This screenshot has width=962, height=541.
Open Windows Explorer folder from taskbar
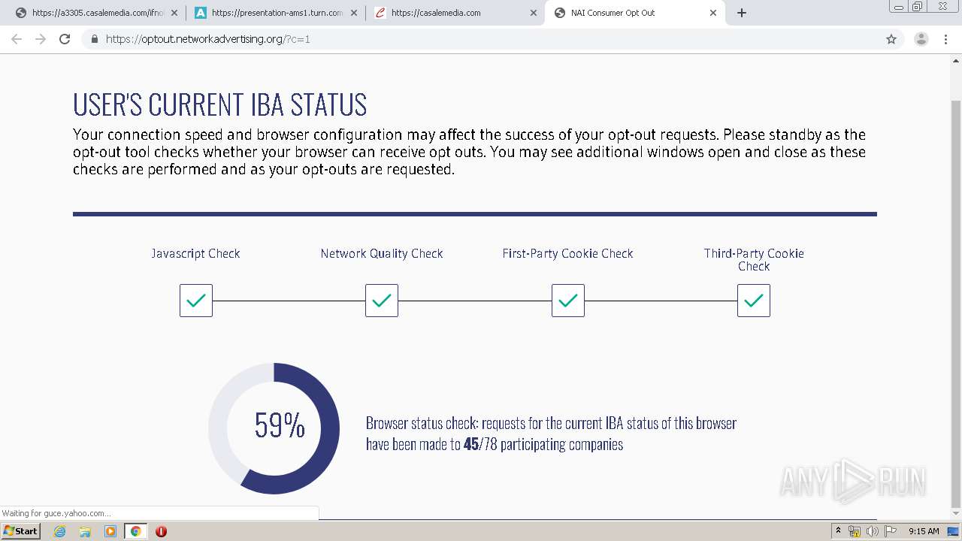pyautogui.click(x=85, y=531)
